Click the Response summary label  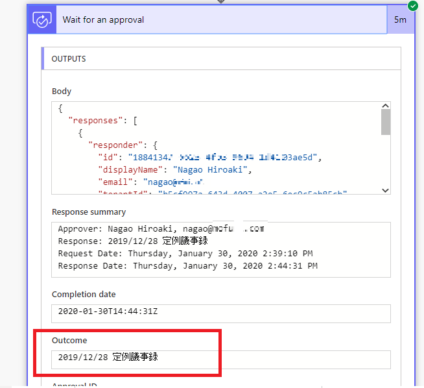[x=89, y=212]
